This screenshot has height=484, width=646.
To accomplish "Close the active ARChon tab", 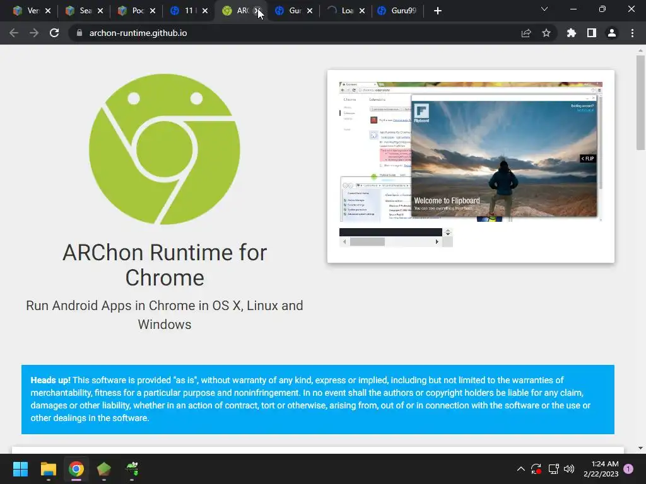I will point(257,11).
